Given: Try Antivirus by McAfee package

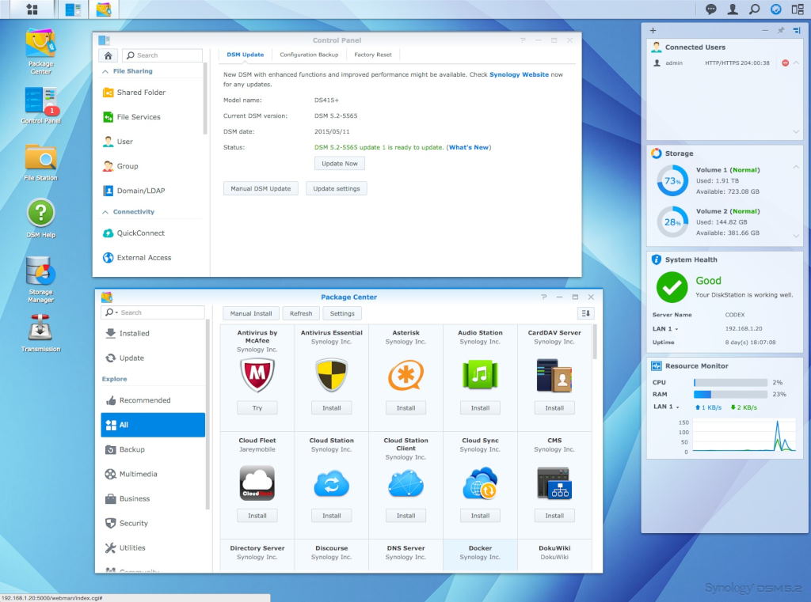Looking at the screenshot, I should tap(257, 407).
